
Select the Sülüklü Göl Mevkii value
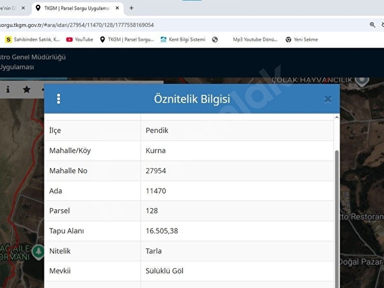point(164,271)
